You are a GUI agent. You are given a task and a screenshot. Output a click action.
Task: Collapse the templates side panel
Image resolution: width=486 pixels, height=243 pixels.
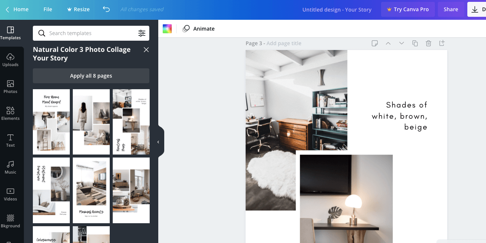[158, 141]
